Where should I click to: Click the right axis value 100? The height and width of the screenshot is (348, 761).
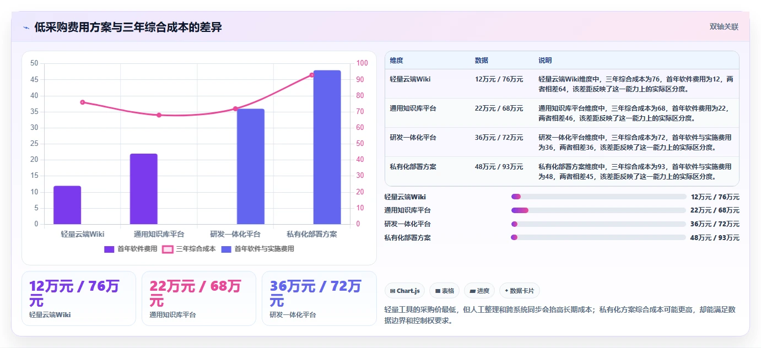(x=363, y=63)
